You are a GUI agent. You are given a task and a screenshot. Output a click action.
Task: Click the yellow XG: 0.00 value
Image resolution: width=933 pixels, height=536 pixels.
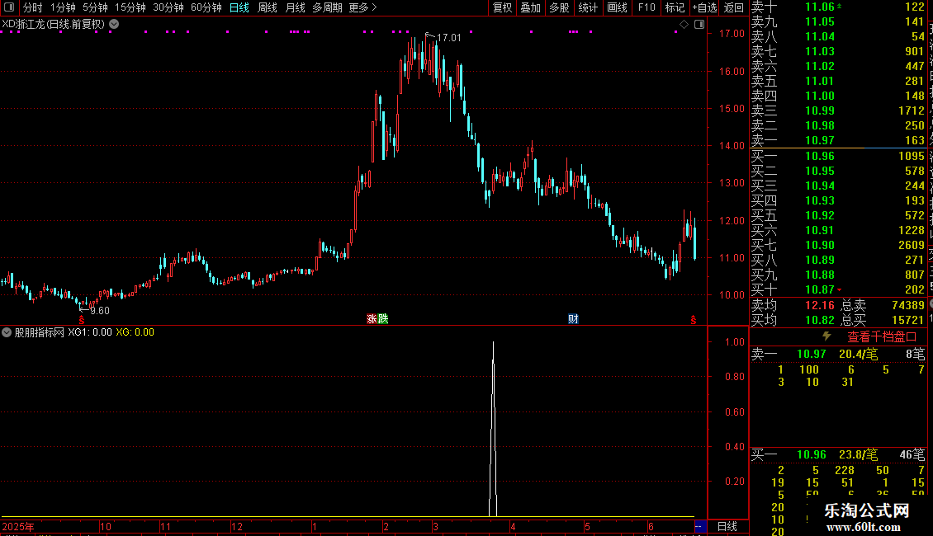(x=135, y=332)
